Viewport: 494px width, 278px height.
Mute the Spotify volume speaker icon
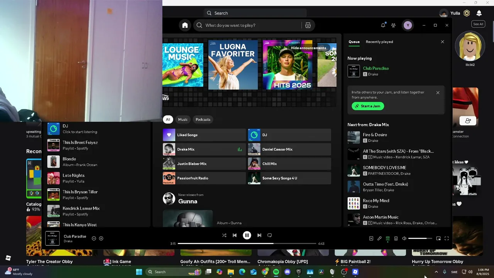click(404, 239)
